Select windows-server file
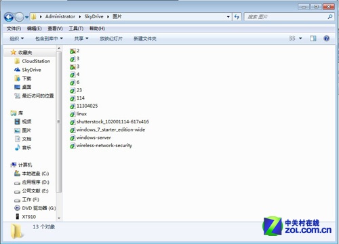Screen dimensions: 339x244 click(94, 138)
